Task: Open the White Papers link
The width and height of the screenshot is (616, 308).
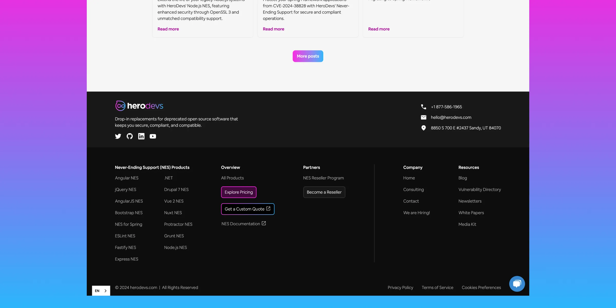Action: click(471, 213)
